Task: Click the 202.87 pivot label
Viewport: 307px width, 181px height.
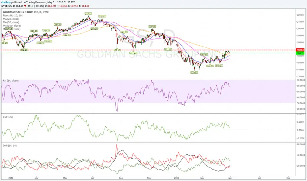Action: [58, 24]
